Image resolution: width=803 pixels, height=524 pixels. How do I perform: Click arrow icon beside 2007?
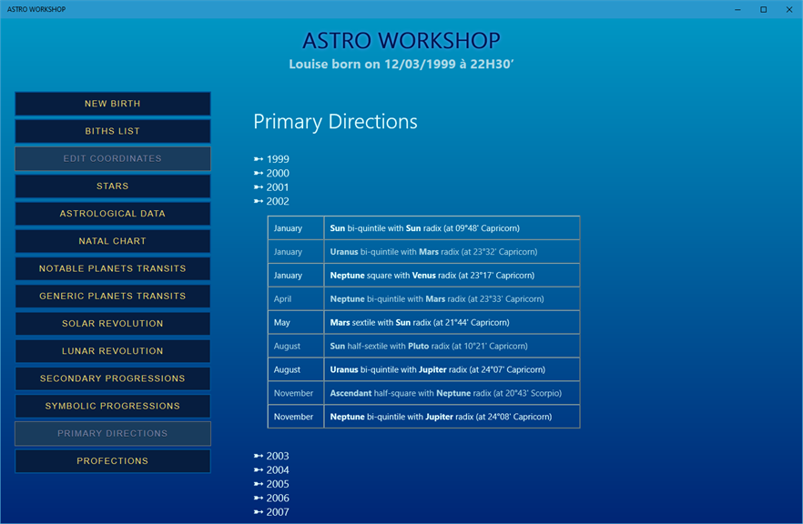(x=259, y=512)
